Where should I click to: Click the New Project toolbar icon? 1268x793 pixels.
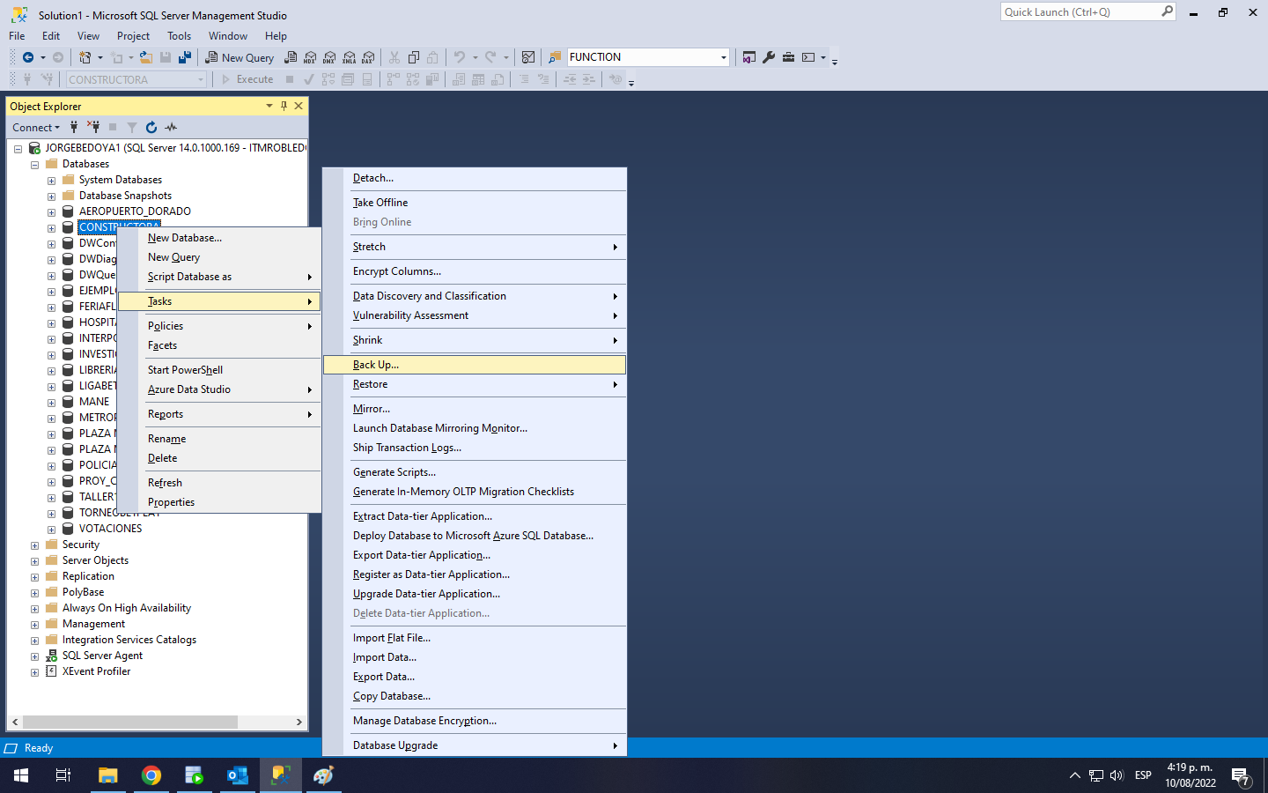coord(85,57)
